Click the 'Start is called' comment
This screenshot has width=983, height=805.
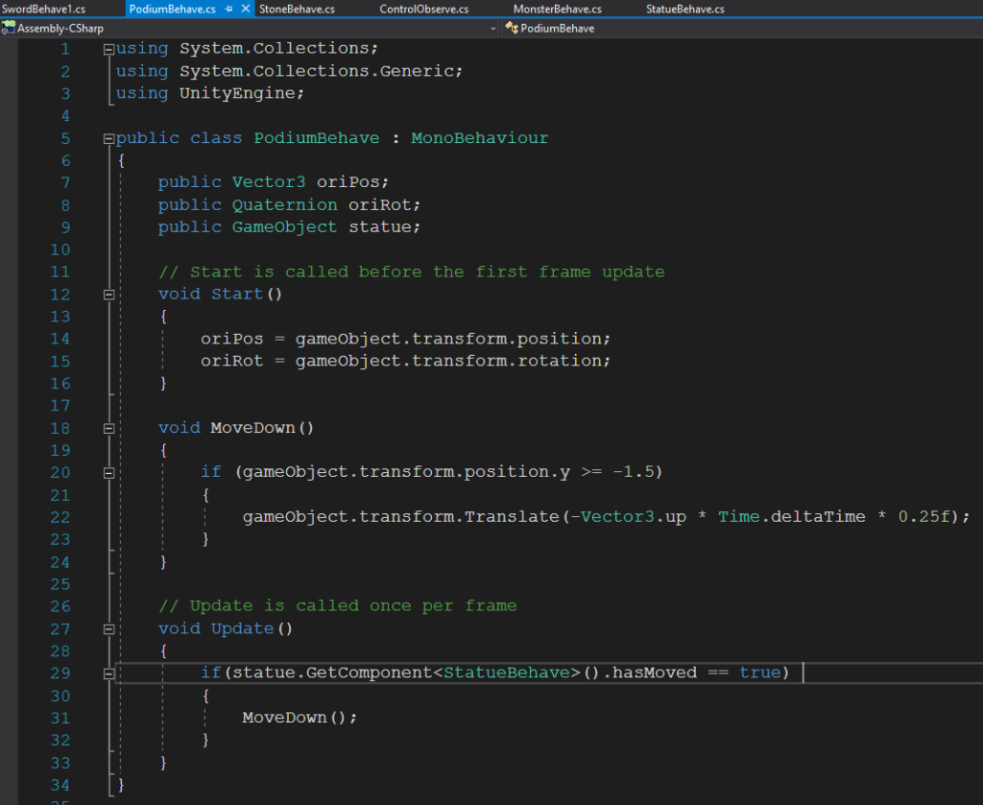pyautogui.click(x=411, y=272)
